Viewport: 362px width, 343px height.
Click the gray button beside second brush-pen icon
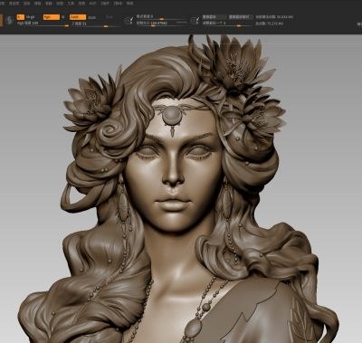[214, 17]
